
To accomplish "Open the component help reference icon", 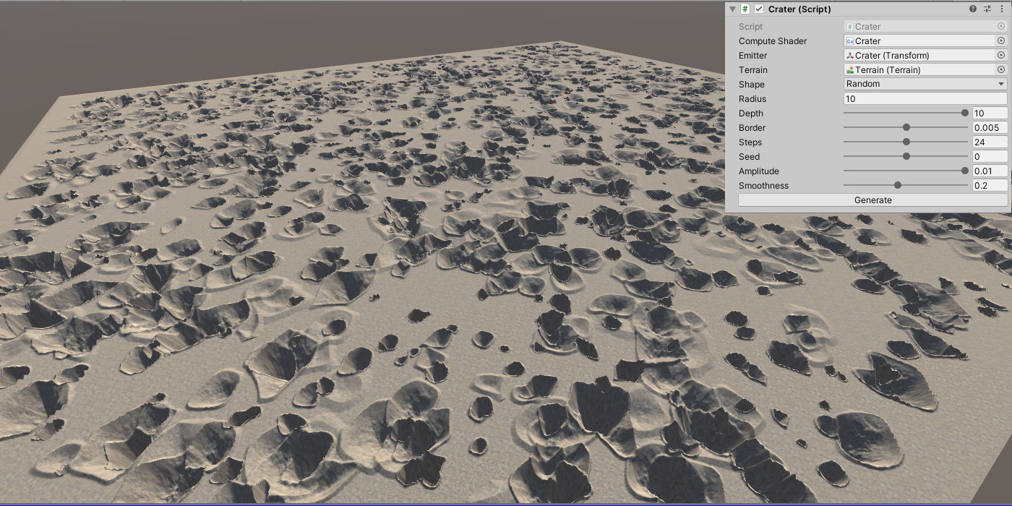I will (x=973, y=9).
